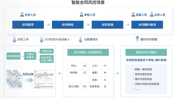Click the 合同起草 step box
175x99 pixels.
coord(28,25)
